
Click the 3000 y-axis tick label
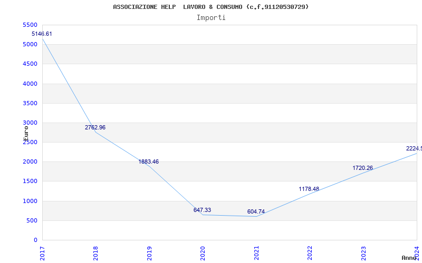coord(30,123)
